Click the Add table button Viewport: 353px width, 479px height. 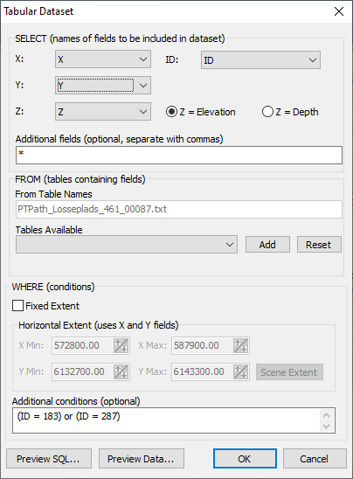click(x=267, y=245)
